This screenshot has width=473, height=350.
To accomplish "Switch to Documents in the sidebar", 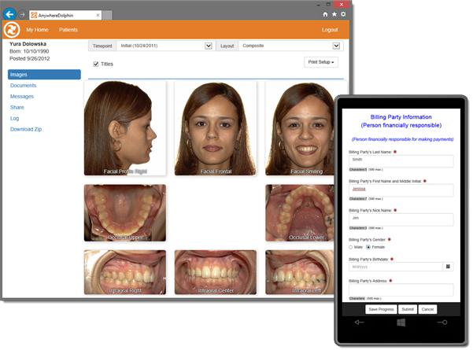I will (x=24, y=85).
